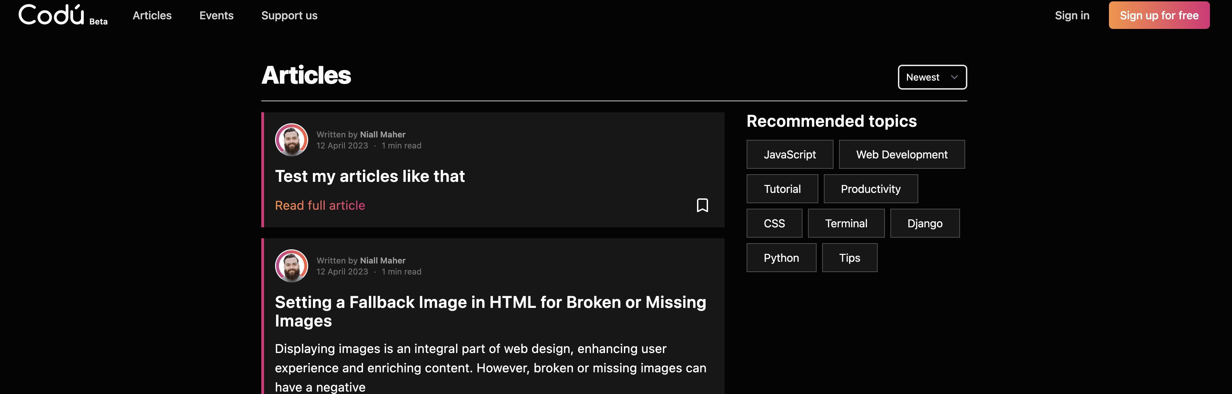Viewport: 1232px width, 394px height.
Task: Click the Codú logo
Action: [x=52, y=15]
